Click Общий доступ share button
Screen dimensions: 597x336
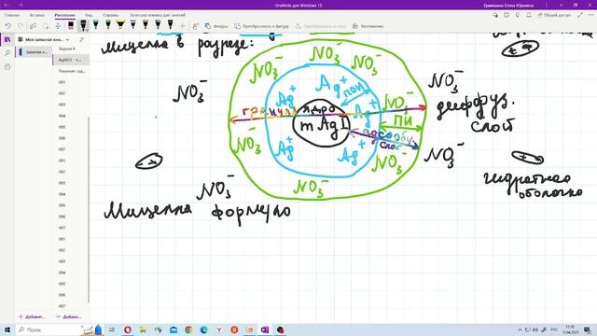pos(554,15)
